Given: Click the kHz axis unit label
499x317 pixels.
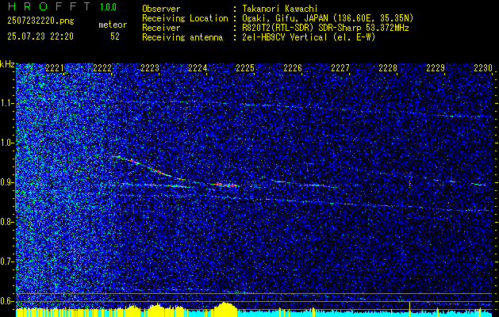Looking at the screenshot, I should click(x=7, y=64).
